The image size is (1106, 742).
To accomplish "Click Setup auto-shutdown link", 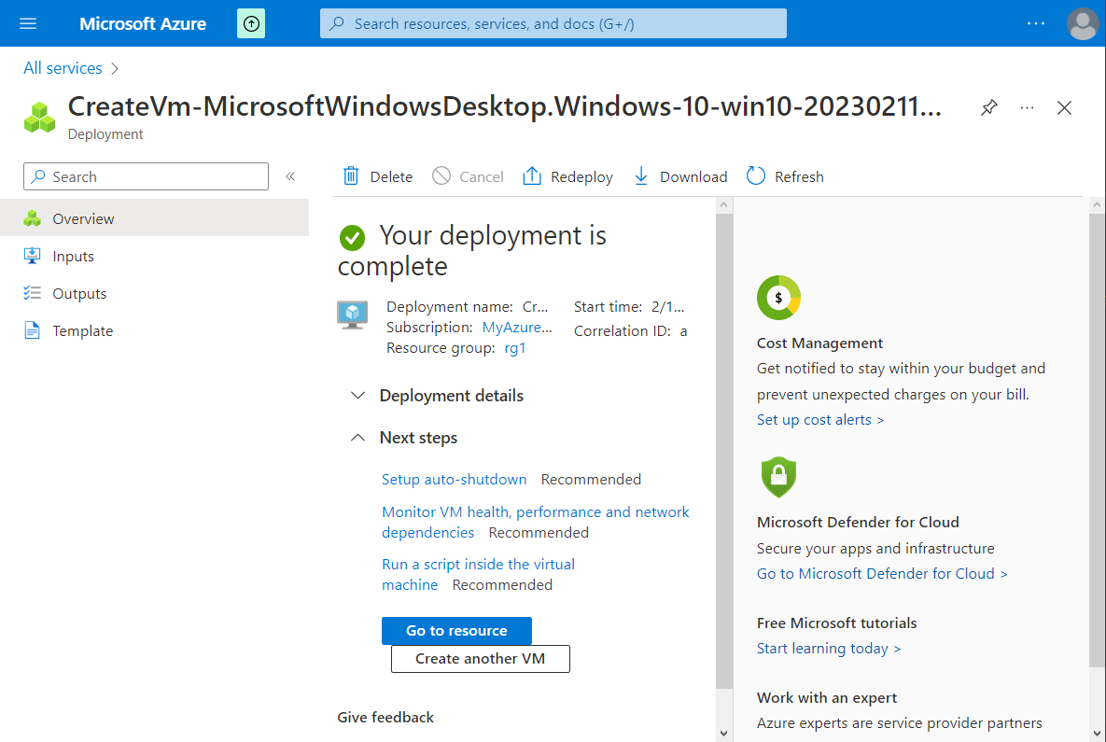I will (x=455, y=480).
